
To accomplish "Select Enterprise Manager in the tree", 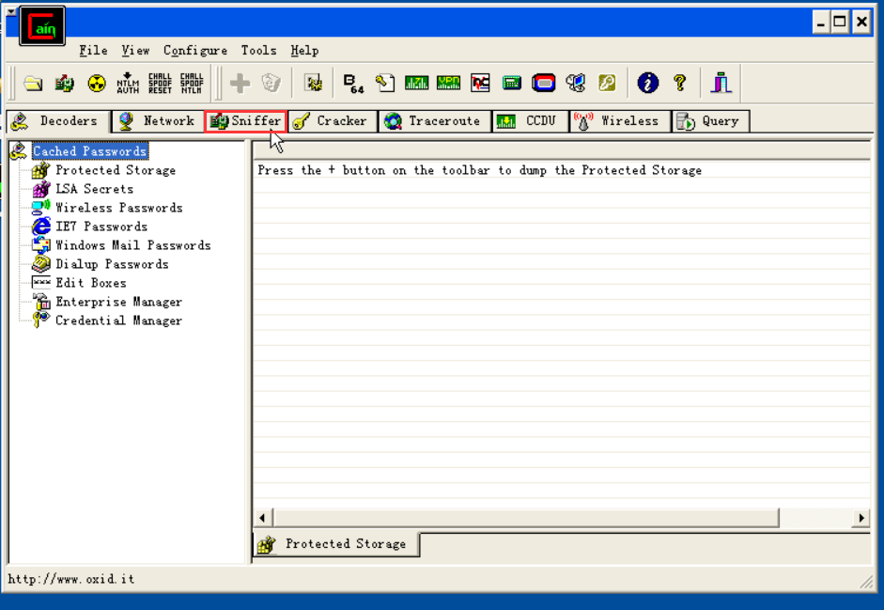I will pos(118,302).
